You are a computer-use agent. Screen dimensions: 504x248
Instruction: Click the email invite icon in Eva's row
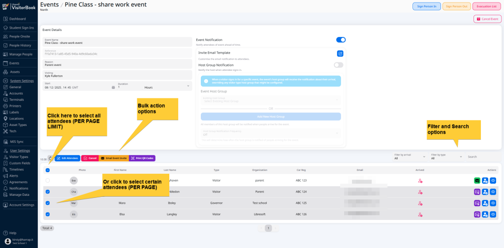[477, 181]
